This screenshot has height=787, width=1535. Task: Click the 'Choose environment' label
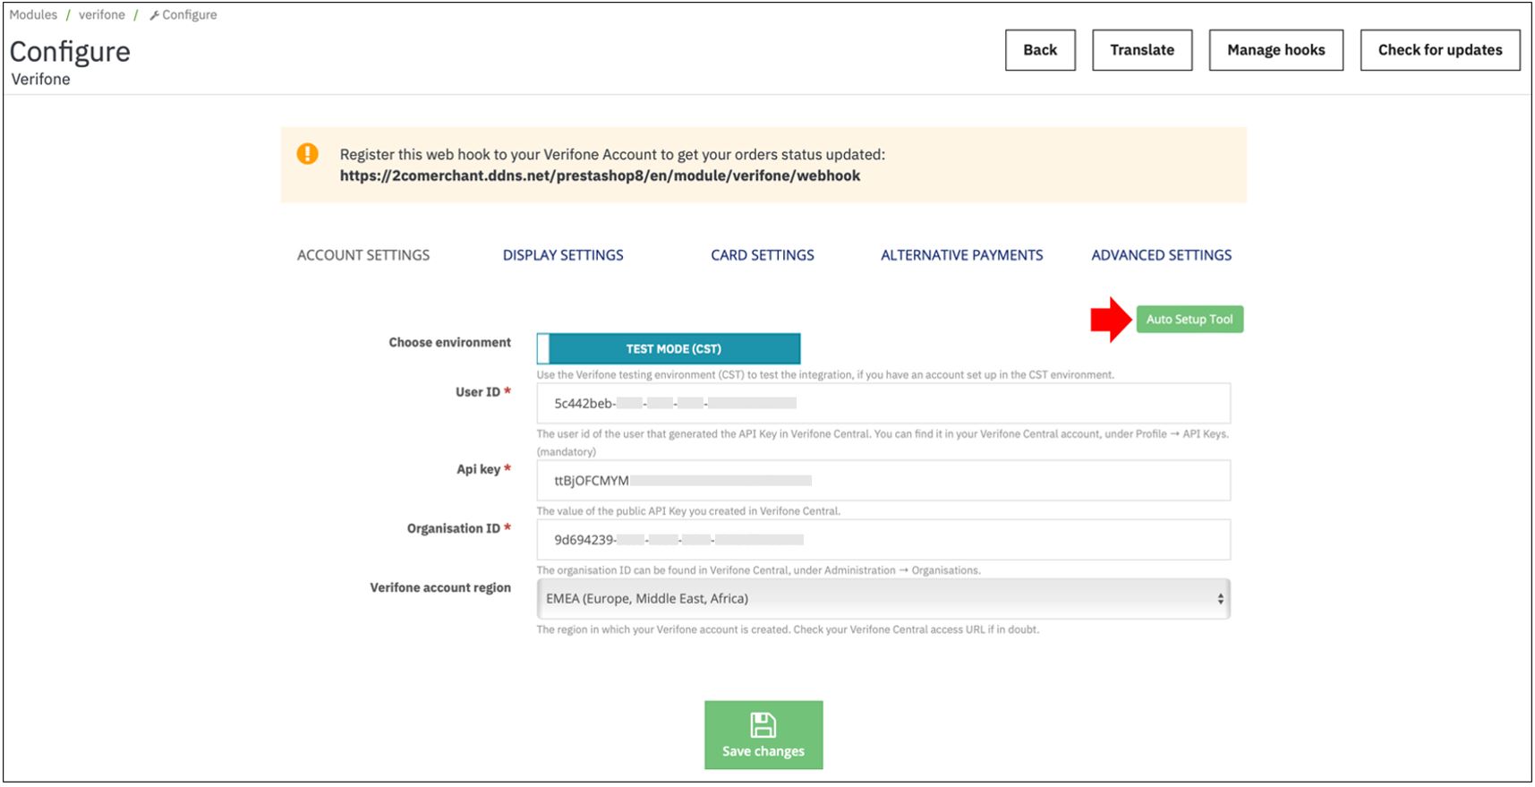449,343
